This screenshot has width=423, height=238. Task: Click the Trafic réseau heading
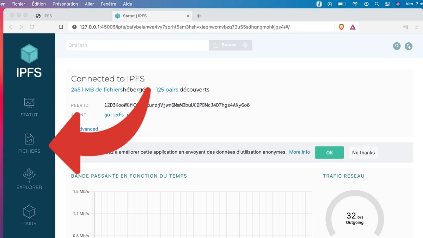tap(344, 176)
